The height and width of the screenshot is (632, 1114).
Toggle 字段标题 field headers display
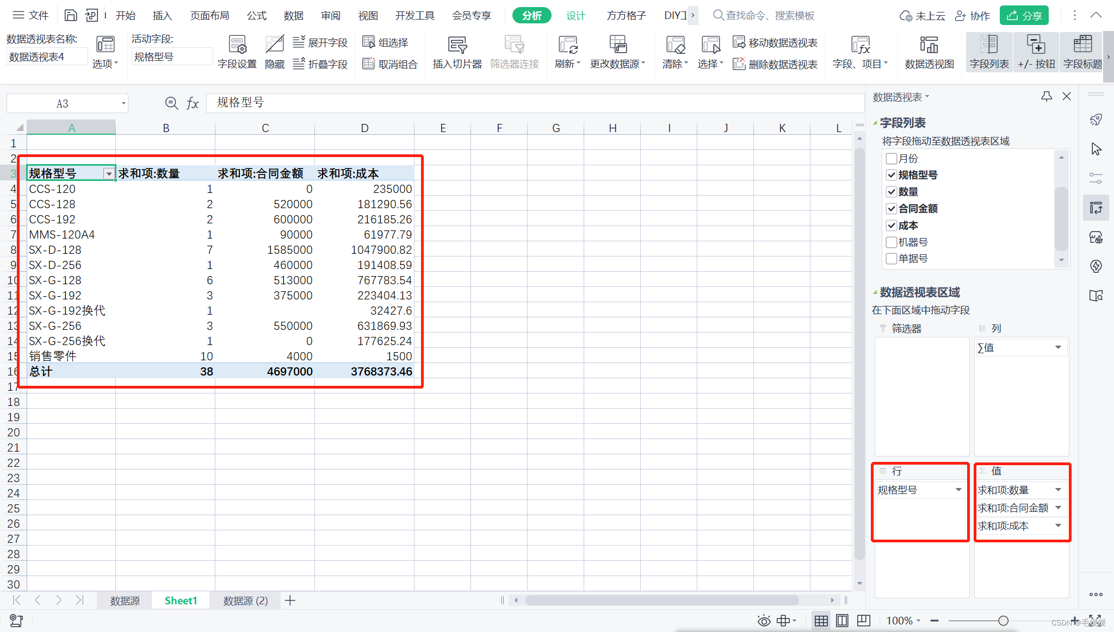(1082, 53)
